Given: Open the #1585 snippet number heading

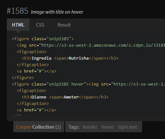Looking at the screenshot, I should click(x=17, y=11).
